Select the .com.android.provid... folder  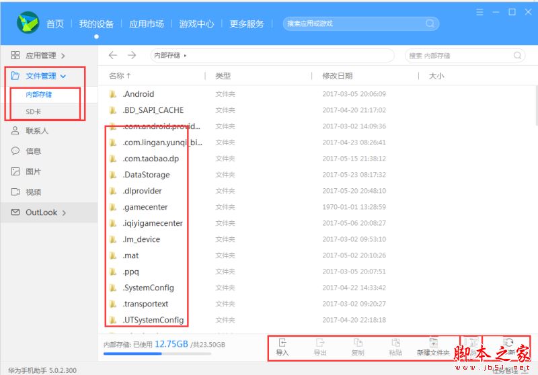[161, 126]
